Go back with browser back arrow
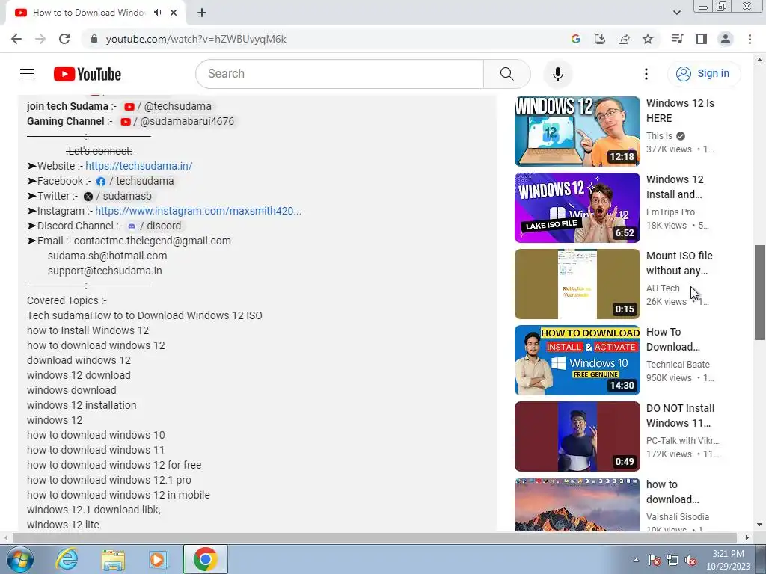The height and width of the screenshot is (574, 766). point(16,39)
